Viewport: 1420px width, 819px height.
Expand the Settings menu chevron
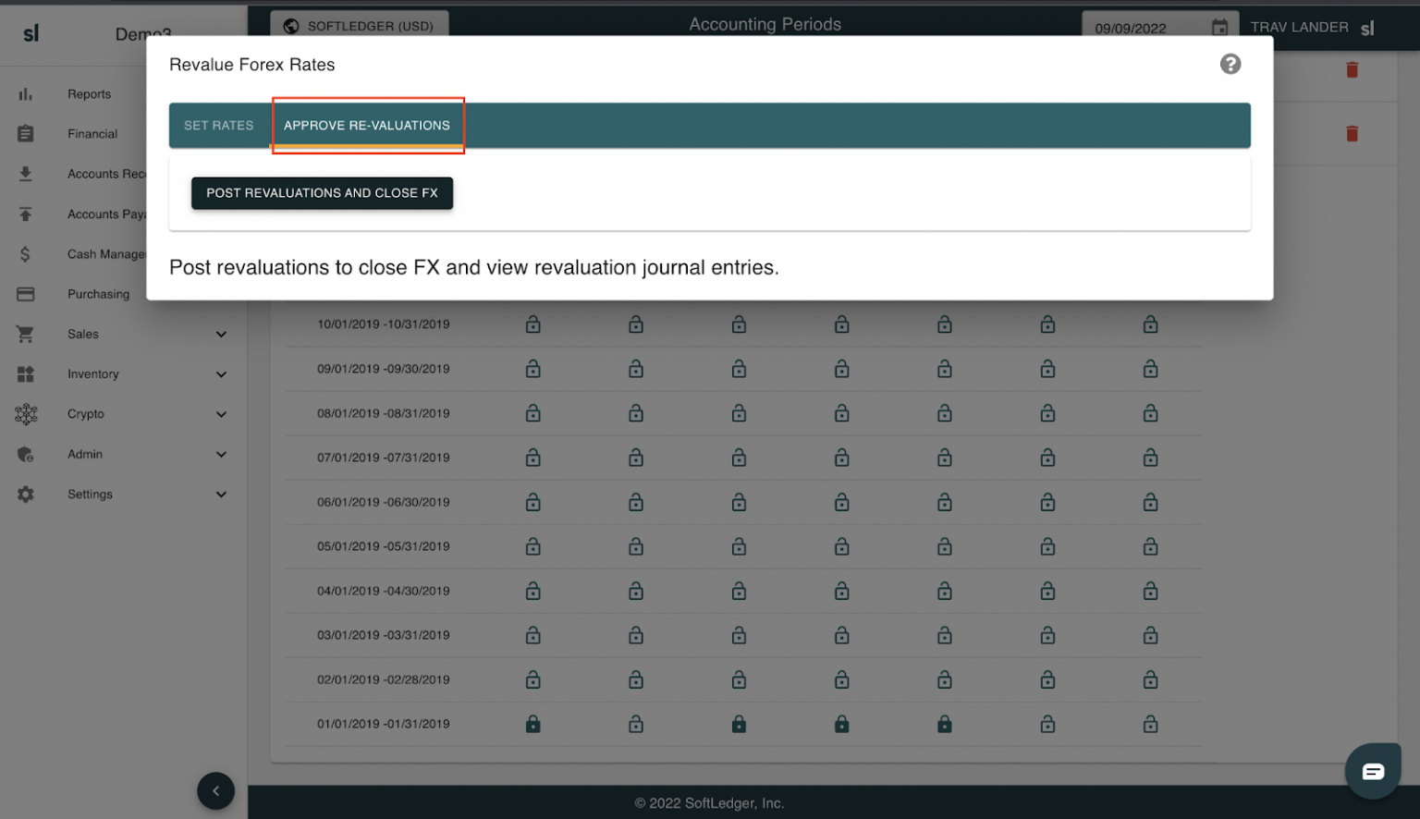point(221,495)
